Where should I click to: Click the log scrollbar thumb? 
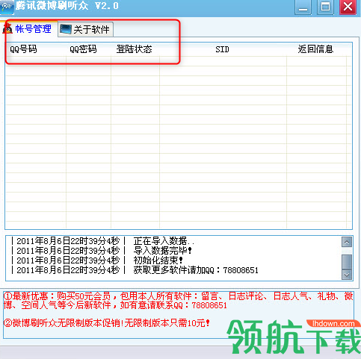[347, 262]
